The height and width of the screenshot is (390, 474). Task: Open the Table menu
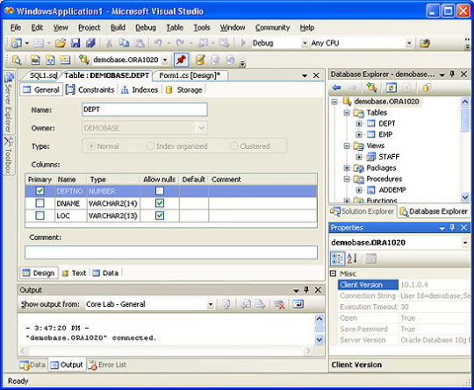175,27
